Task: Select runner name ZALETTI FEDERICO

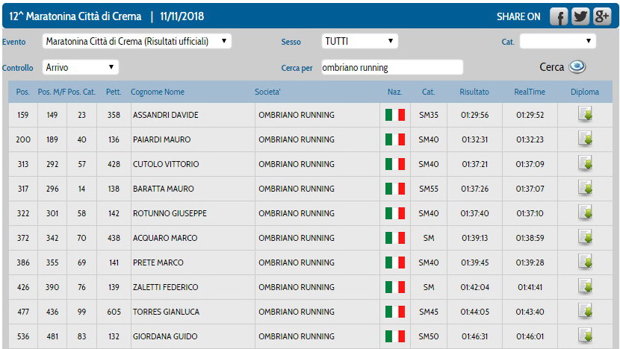Action: pos(166,287)
